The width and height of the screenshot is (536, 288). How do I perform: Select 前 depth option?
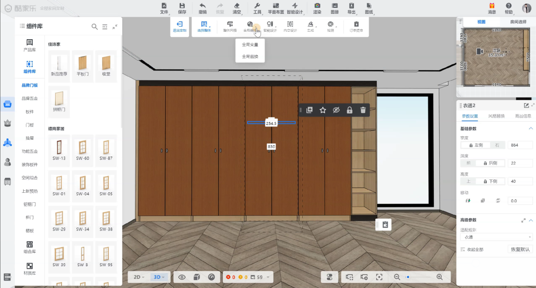coord(469,163)
